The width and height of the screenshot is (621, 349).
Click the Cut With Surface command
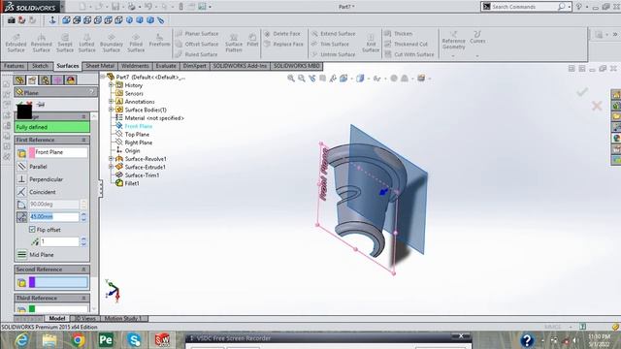(x=409, y=54)
